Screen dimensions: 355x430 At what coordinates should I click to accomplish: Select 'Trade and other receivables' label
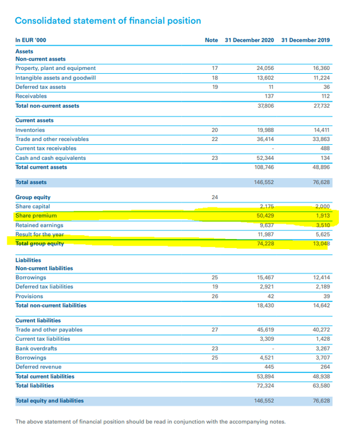(x=52, y=139)
